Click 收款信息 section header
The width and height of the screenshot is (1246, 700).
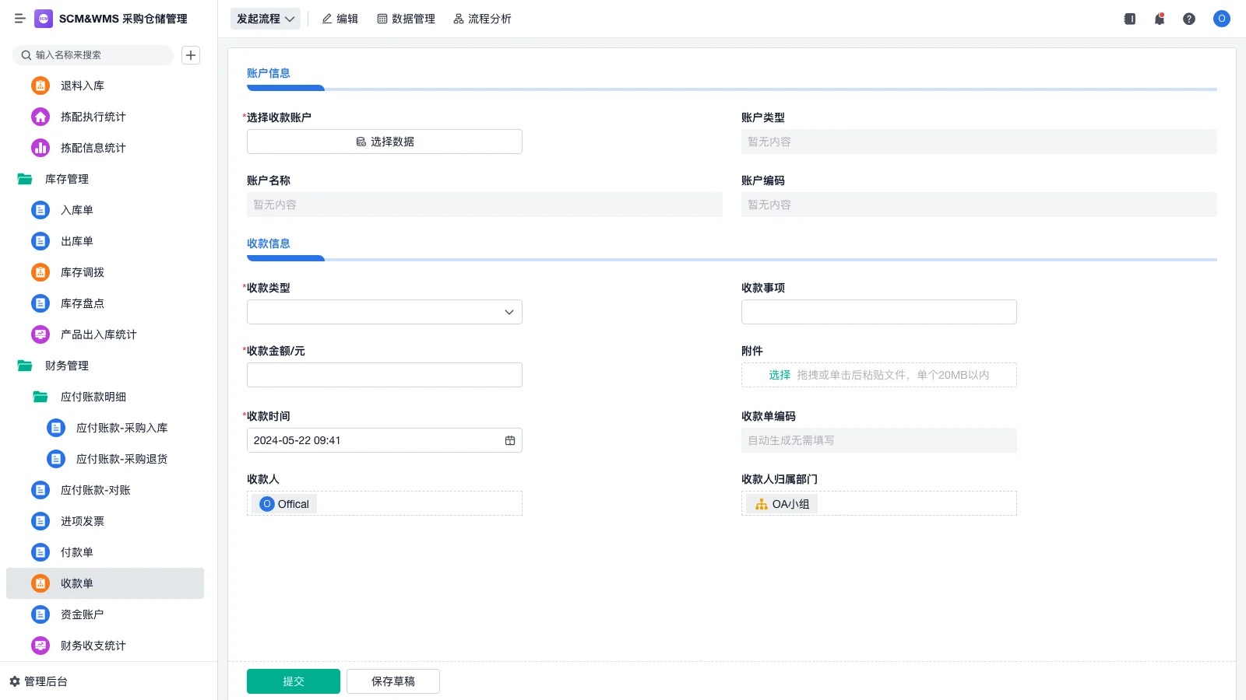tap(269, 243)
